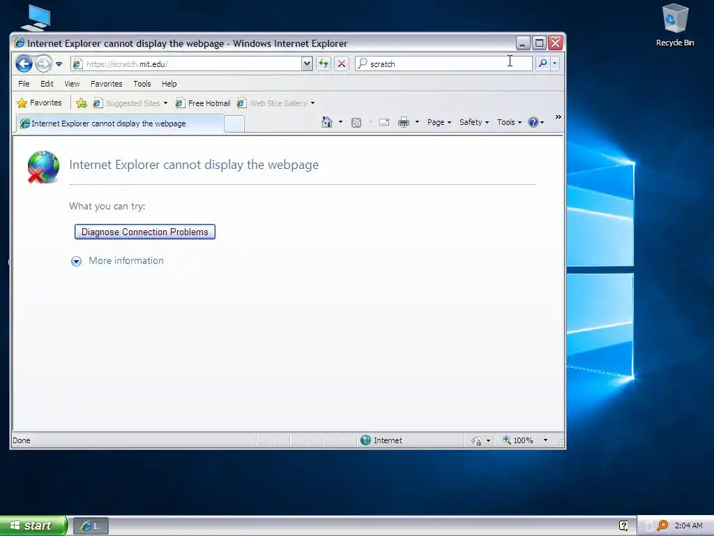Open the View menu
Screen dimensions: 714x536
click(x=72, y=84)
